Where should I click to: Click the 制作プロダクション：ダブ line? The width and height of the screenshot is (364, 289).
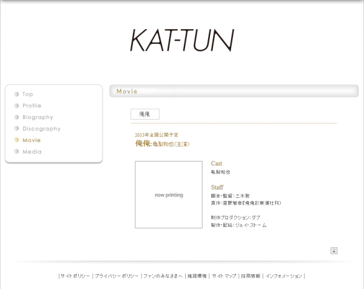(x=235, y=218)
